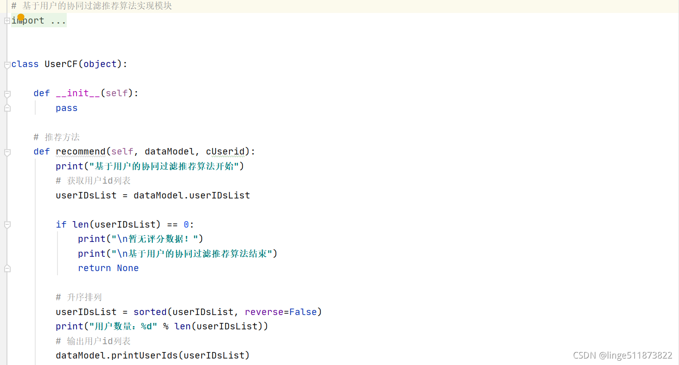Collapse the recommend method fold marker

[7, 153]
